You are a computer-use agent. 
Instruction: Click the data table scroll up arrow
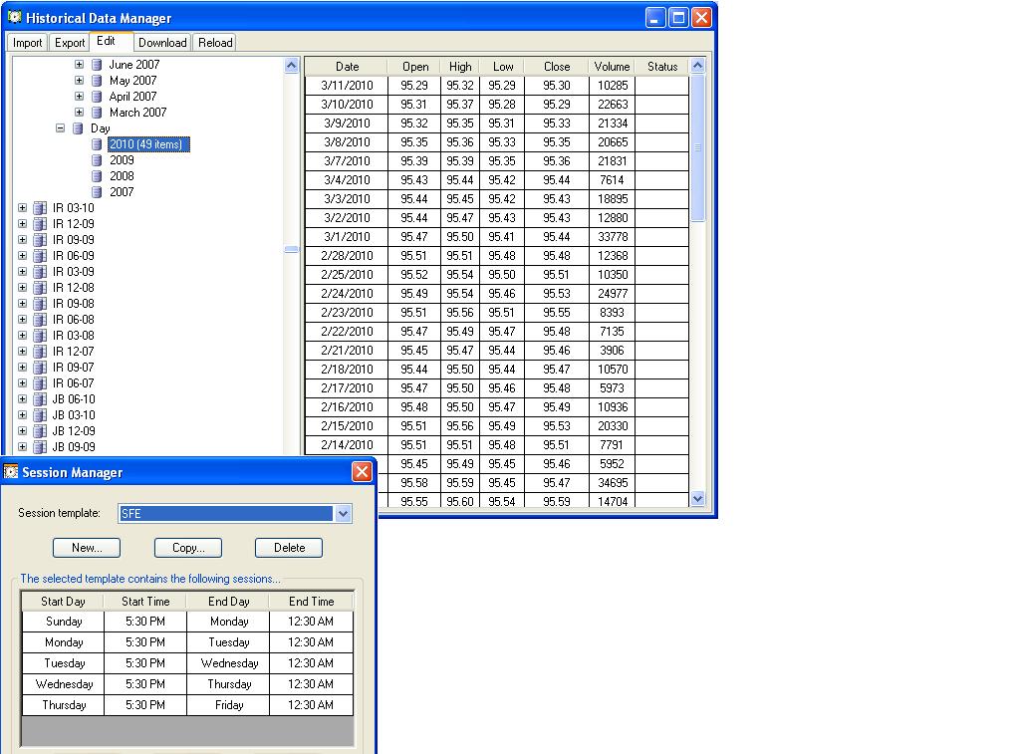tap(697, 65)
